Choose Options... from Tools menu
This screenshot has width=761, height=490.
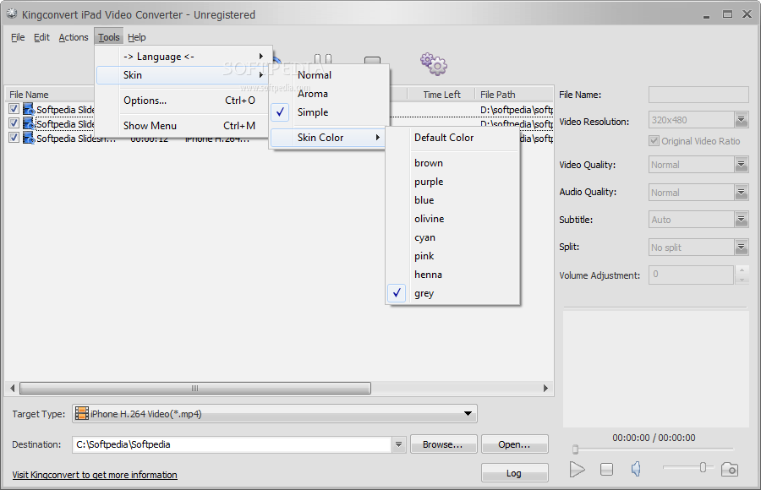pyautogui.click(x=184, y=101)
